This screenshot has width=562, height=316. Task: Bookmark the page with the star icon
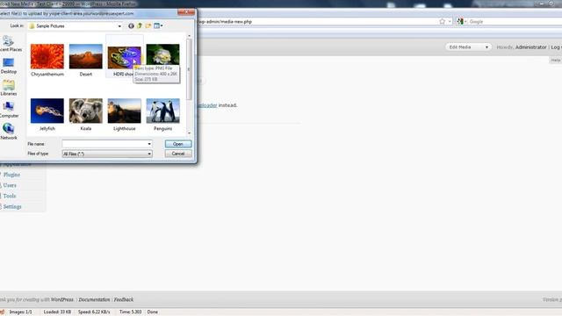point(442,21)
